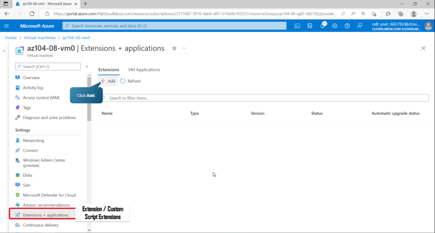Add page to favorites star icon
The height and width of the screenshot is (233, 435).
click(374, 14)
